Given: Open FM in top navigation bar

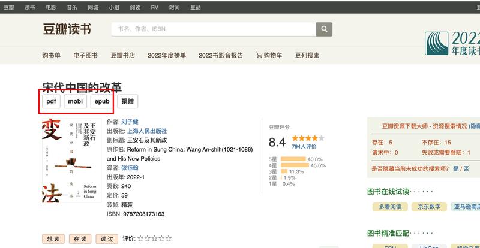Looking at the screenshot, I should point(155,7).
